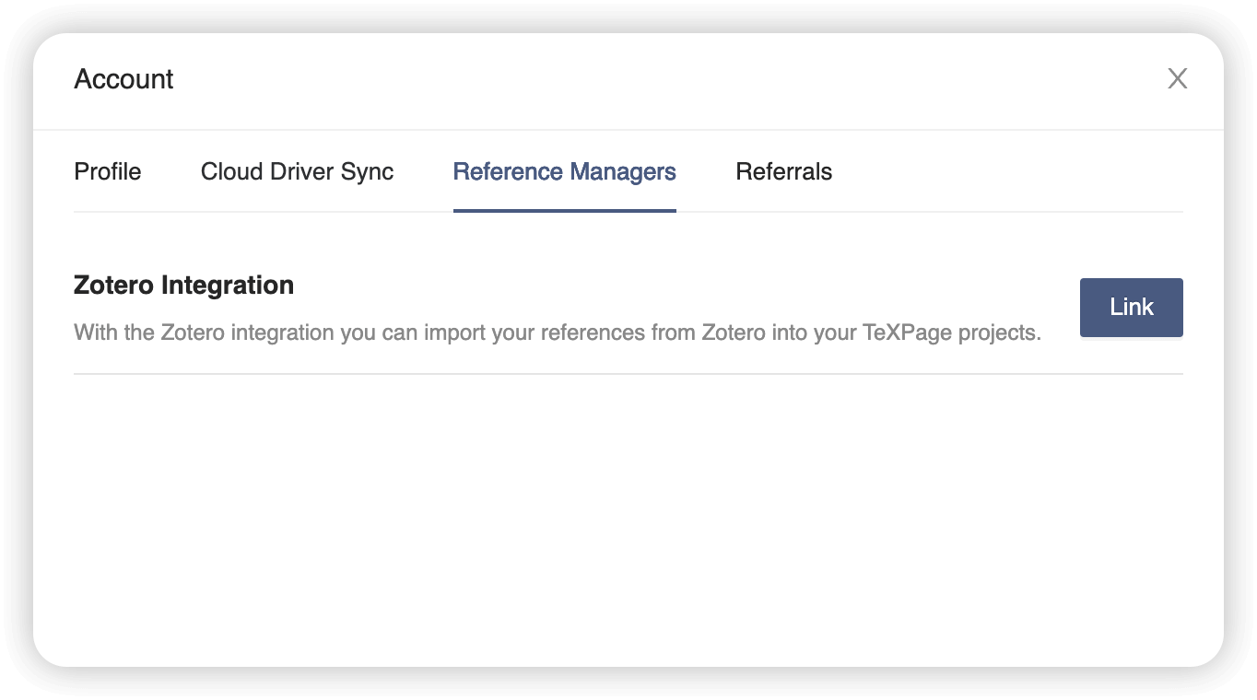Exit Account preferences via the close icon

click(1177, 79)
